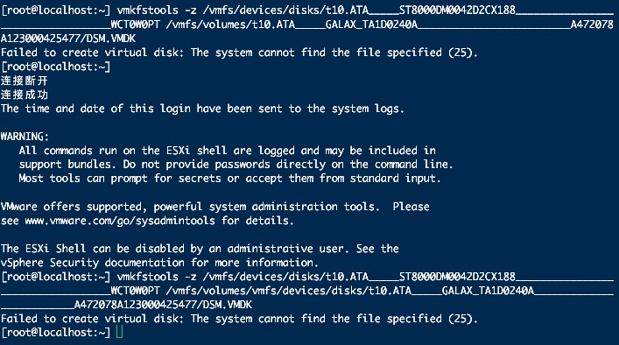Click the "time and date of this login" line
This screenshot has width=619, height=345.
coord(202,109)
